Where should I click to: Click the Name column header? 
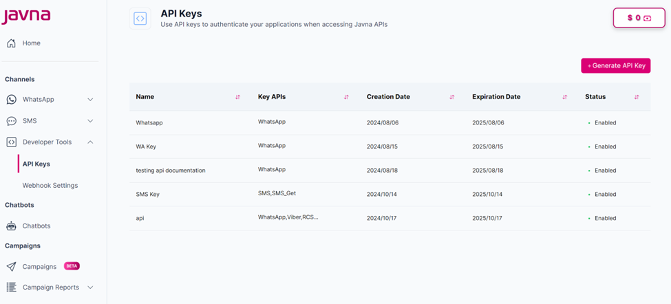[x=145, y=96]
